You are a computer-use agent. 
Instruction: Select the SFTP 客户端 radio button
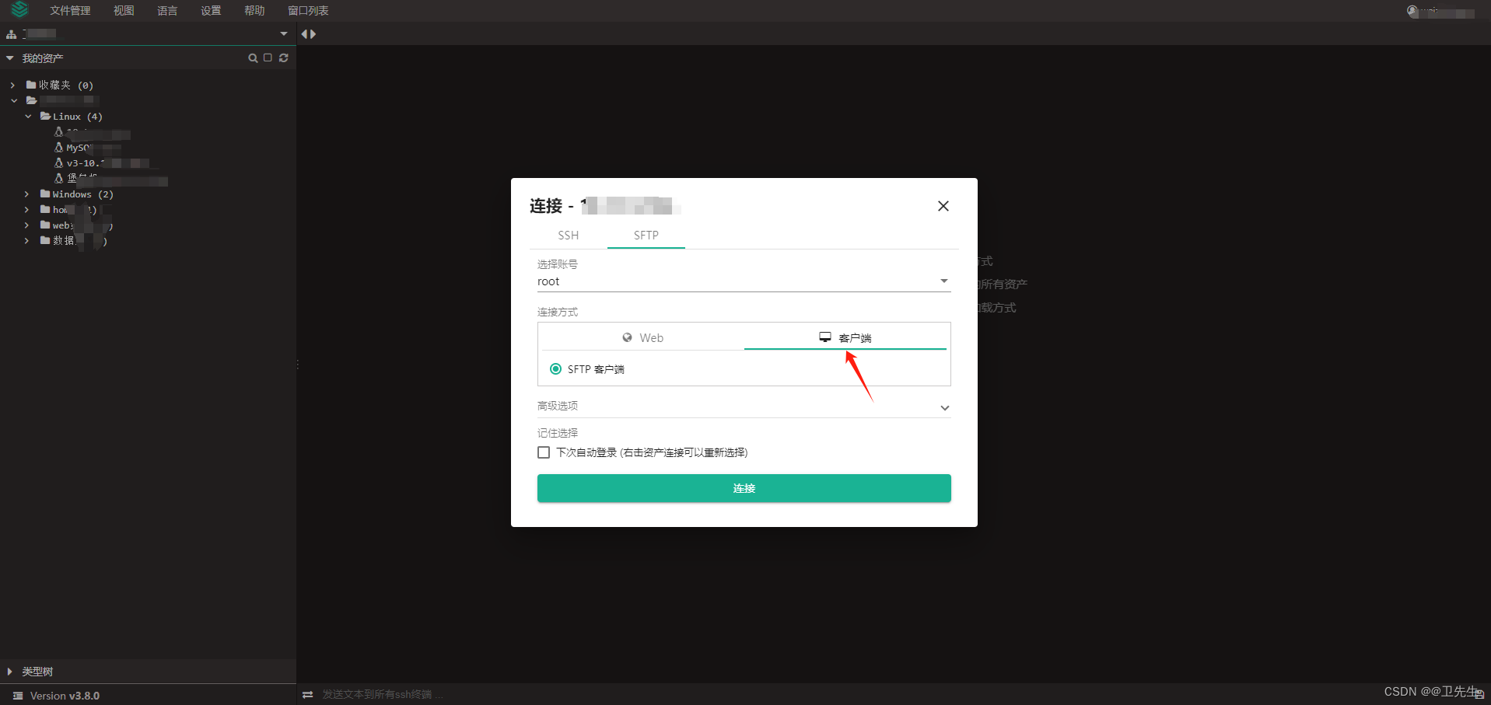pos(555,368)
